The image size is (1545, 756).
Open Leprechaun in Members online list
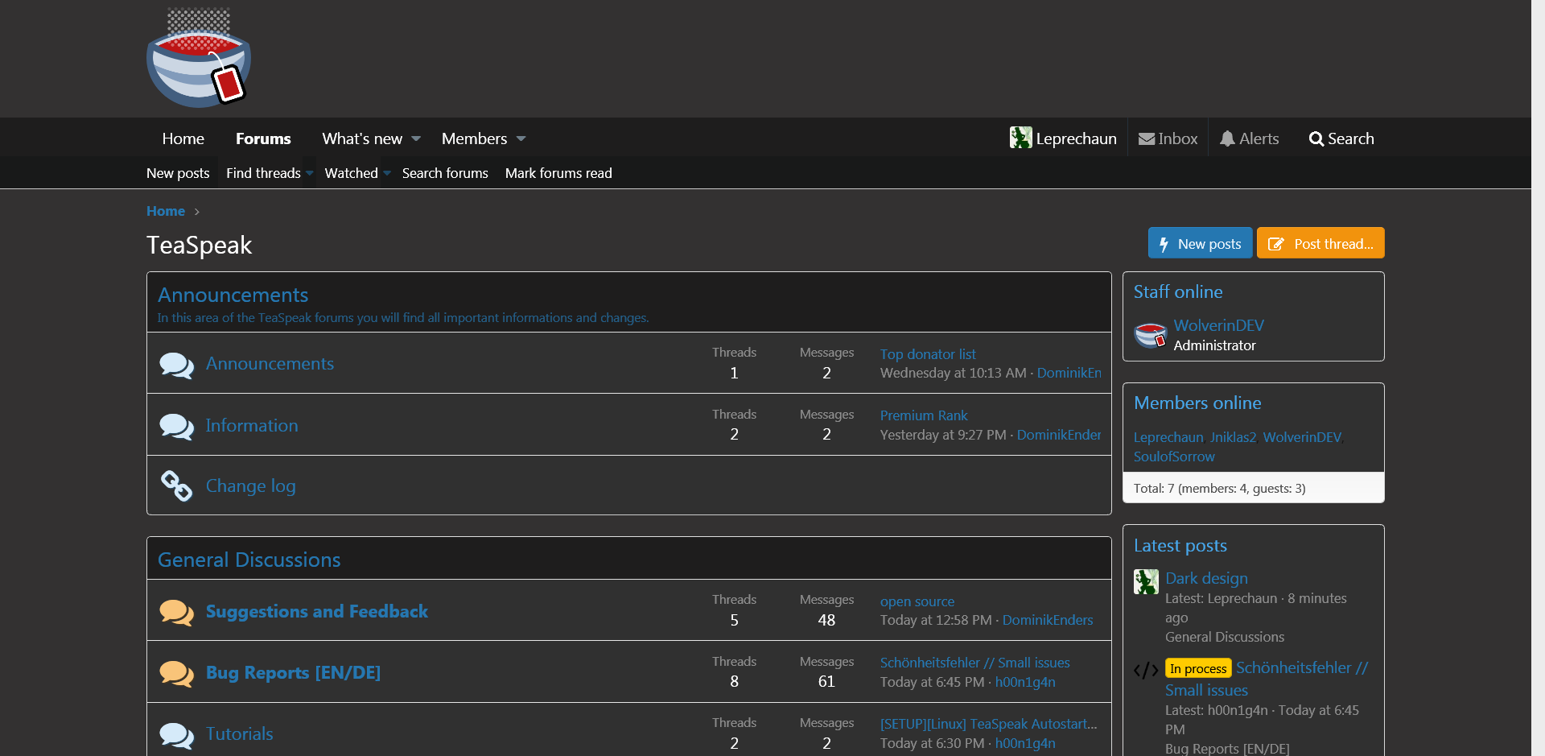pos(1168,437)
